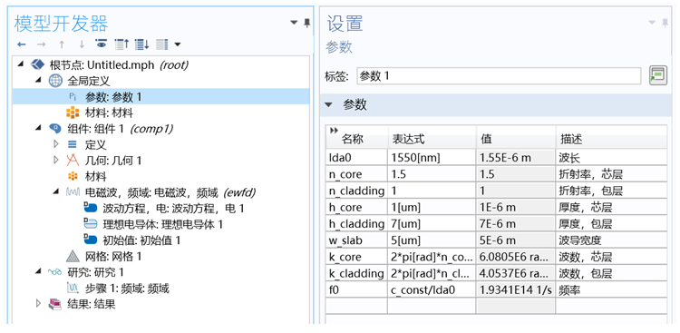The image size is (680, 333).
Task: Collapse the root node Untitled.mph
Action: [x=20, y=64]
